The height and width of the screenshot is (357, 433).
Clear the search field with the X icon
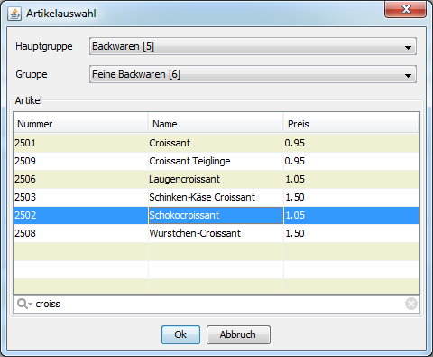411,304
